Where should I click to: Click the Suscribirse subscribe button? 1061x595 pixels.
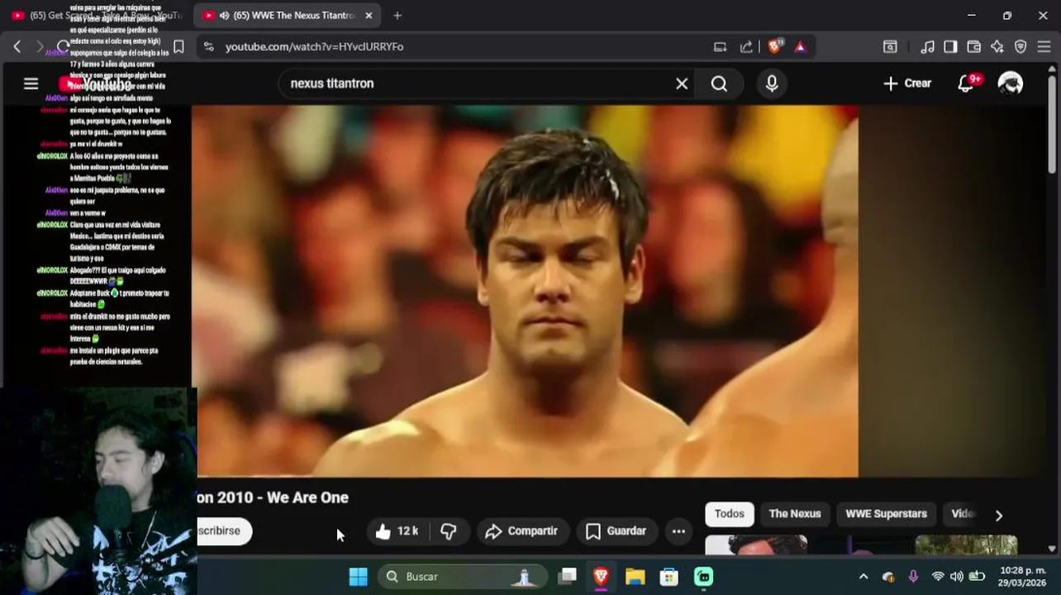click(223, 531)
